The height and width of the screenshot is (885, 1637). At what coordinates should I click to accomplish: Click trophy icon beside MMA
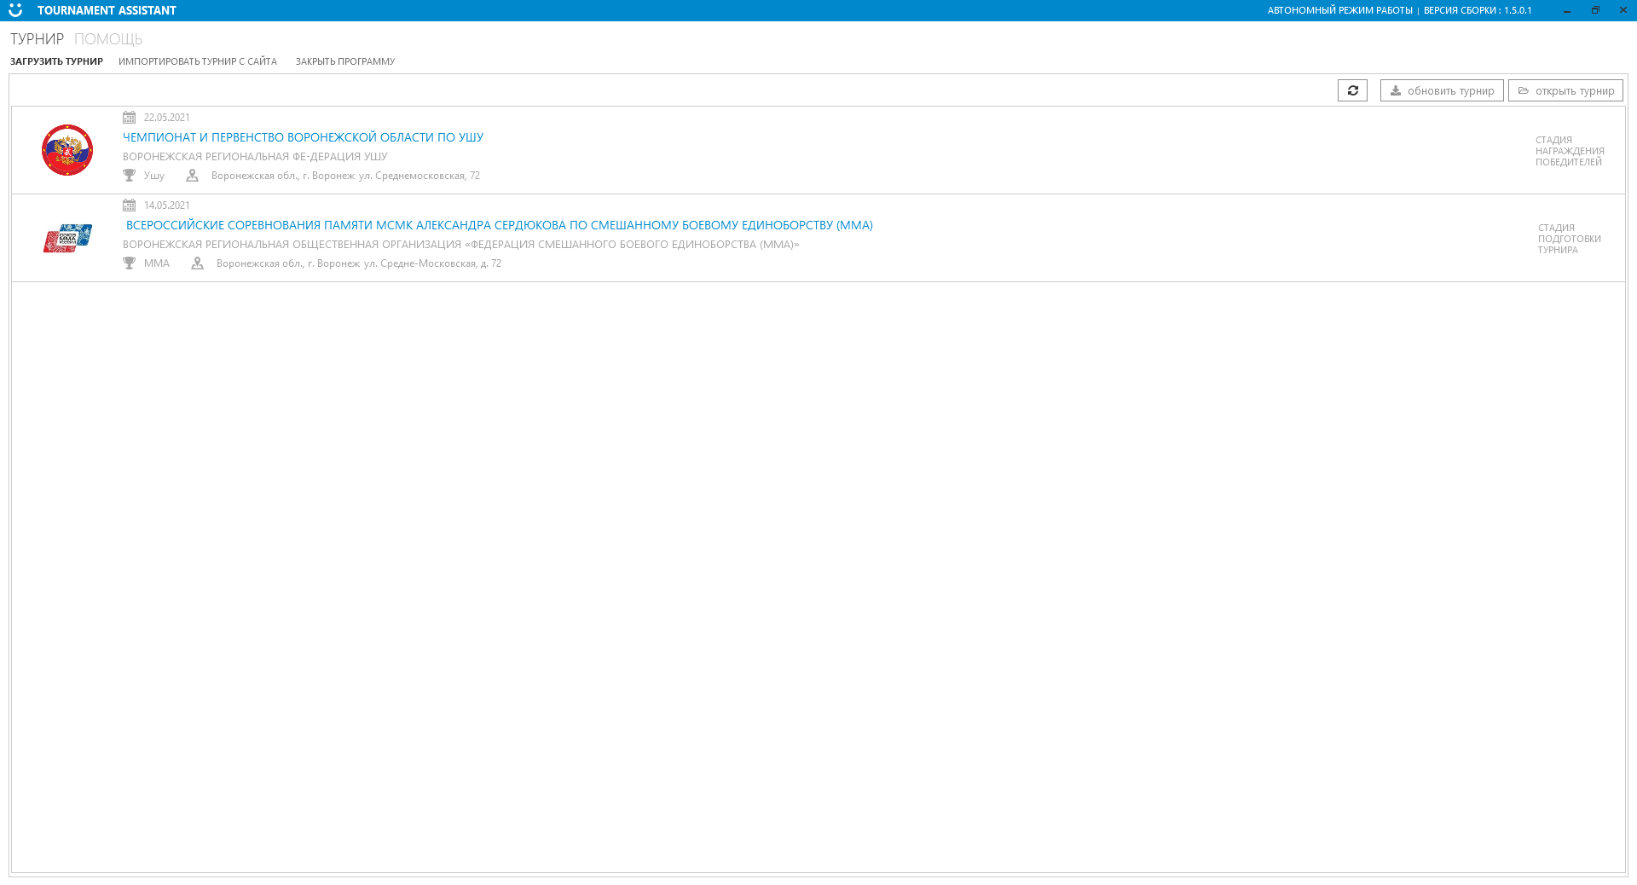click(129, 263)
